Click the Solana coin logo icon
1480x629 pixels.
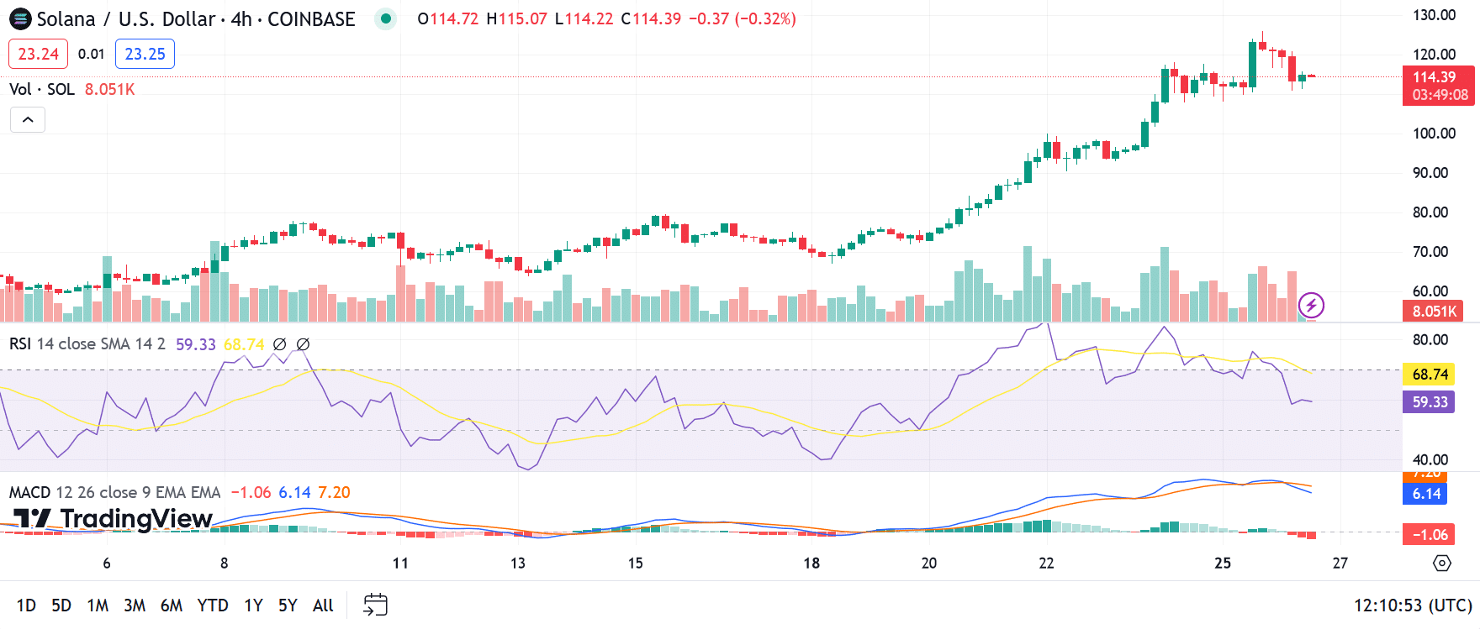click(19, 18)
